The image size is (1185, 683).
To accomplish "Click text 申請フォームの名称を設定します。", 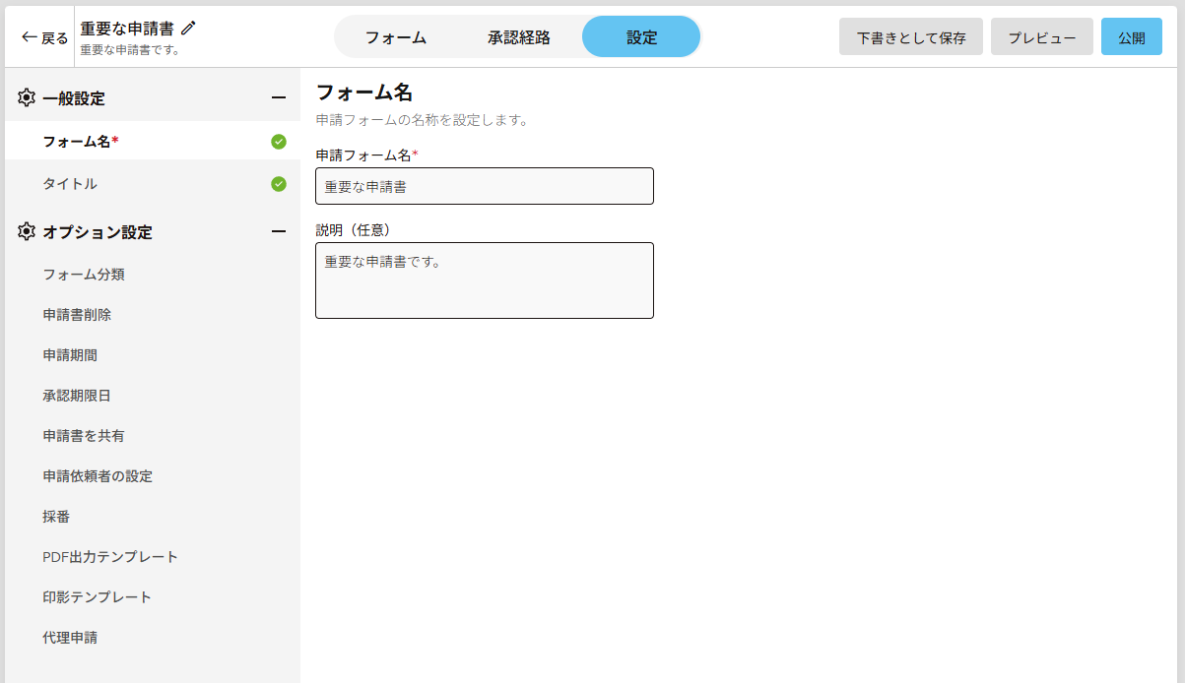I will (423, 121).
